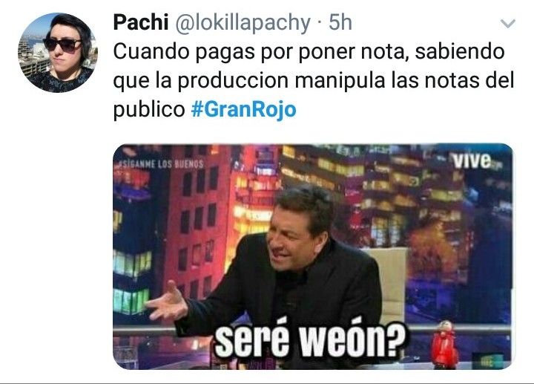Click the 'seré weón?' meme caption

(x=310, y=339)
